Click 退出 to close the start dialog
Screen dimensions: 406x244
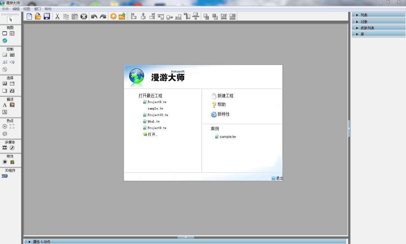point(277,178)
